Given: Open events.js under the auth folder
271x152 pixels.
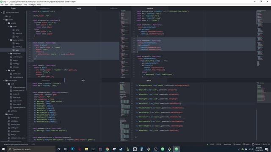Looking at the screenshot, I should (19, 33).
